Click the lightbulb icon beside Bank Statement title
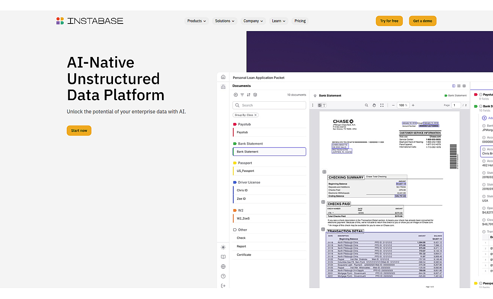 click(315, 96)
